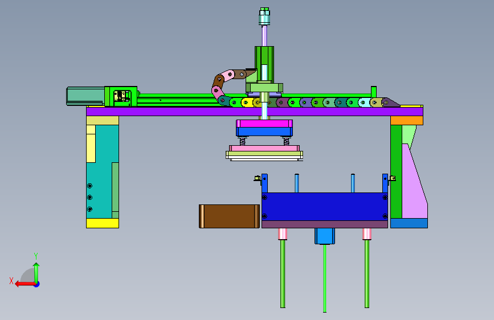The image size is (494, 320).
Task: Select the right blue upright post on the tray
Action: (x=385, y=183)
